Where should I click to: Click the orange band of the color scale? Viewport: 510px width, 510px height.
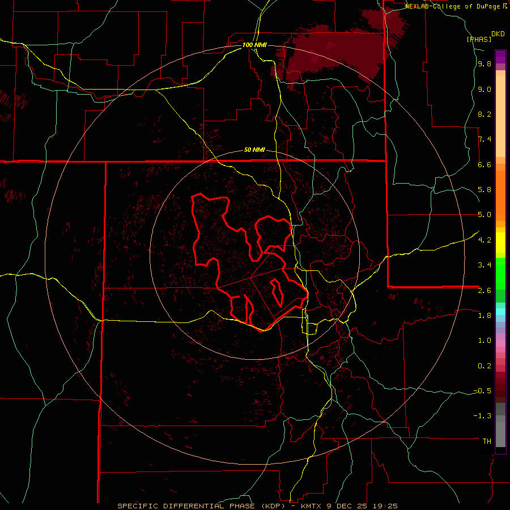[500, 195]
